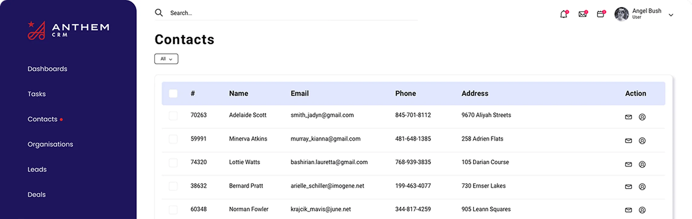
Task: Send email to Norman Fowler icon
Action: pos(628,210)
